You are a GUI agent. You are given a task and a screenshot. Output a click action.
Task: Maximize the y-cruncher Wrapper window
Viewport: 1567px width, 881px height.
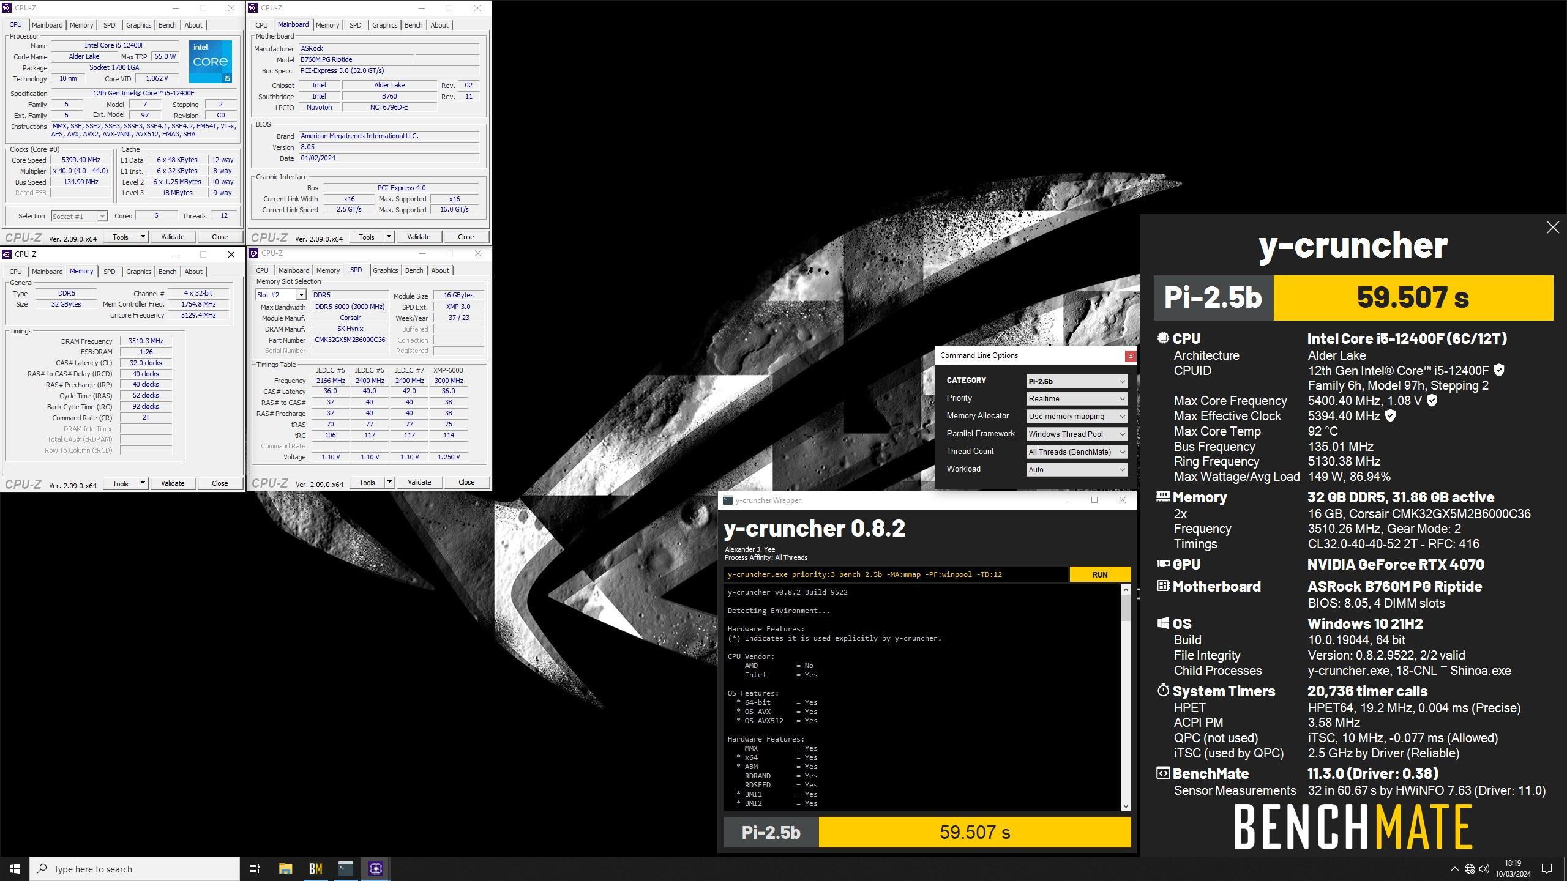click(x=1094, y=500)
